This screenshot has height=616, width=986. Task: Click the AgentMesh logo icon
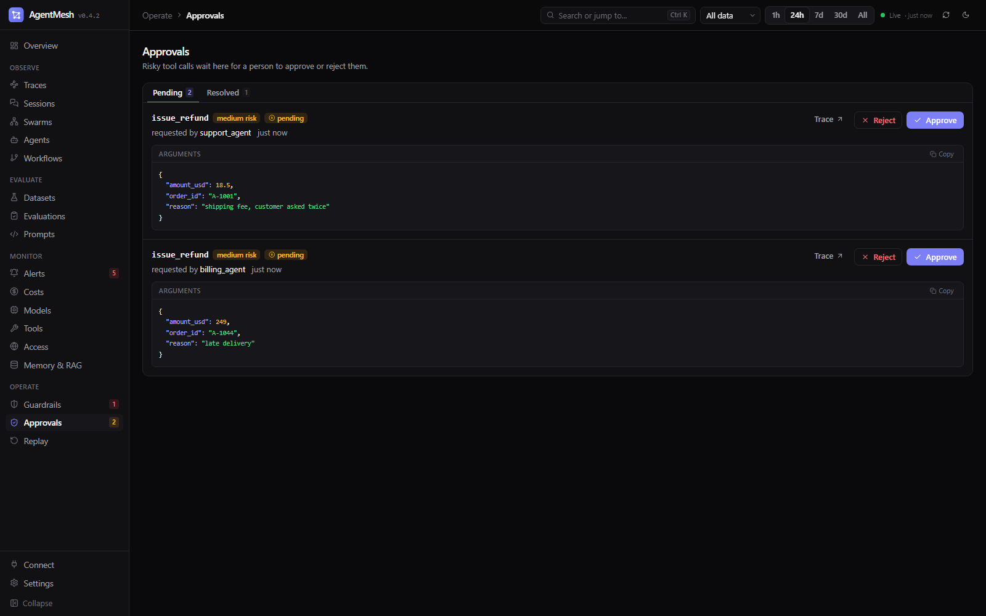16,15
